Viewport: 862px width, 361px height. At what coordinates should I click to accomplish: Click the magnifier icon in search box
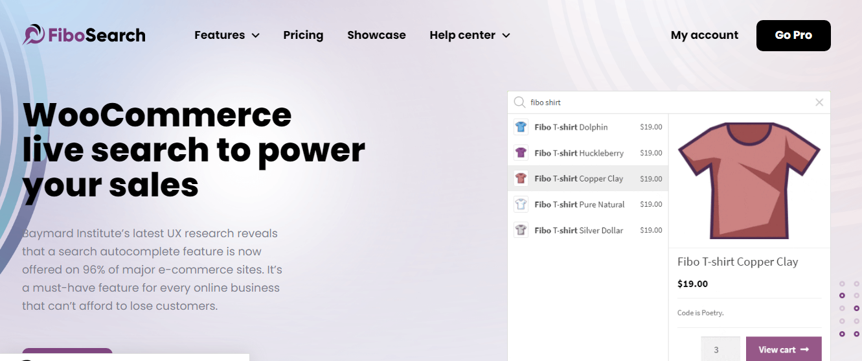coord(519,102)
